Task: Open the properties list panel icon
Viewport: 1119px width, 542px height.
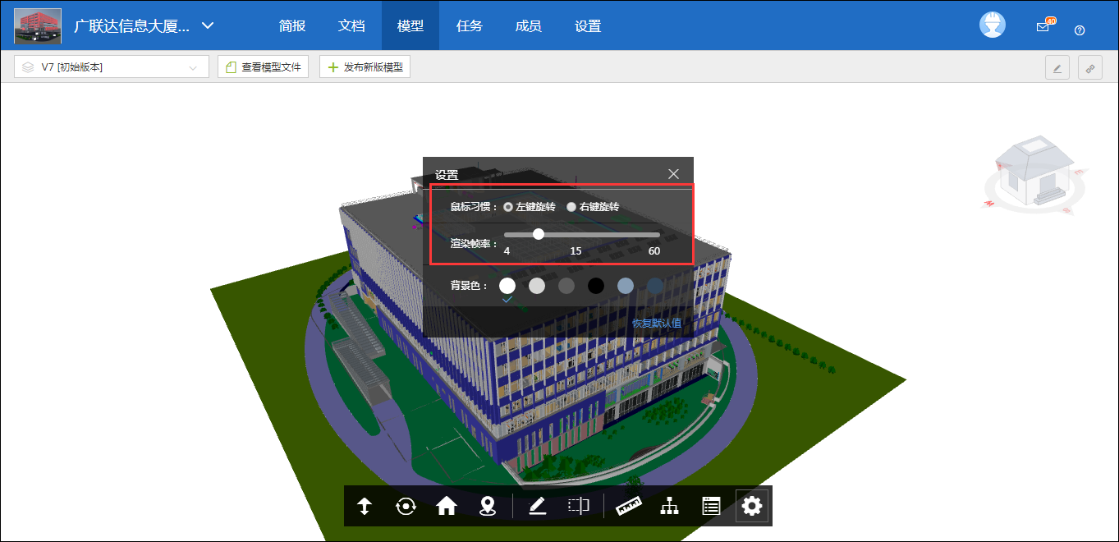Action: 711,506
